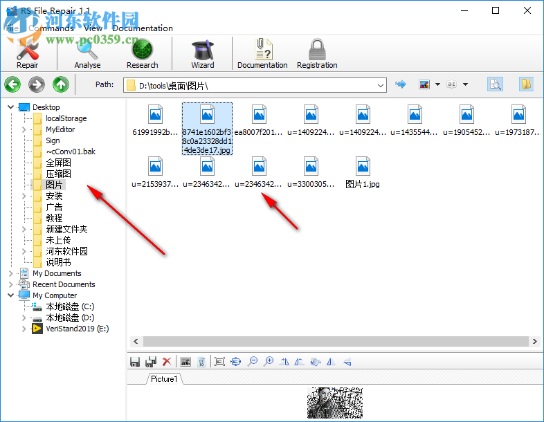
Task: Select file starting with u=3300305
Action: [311, 173]
